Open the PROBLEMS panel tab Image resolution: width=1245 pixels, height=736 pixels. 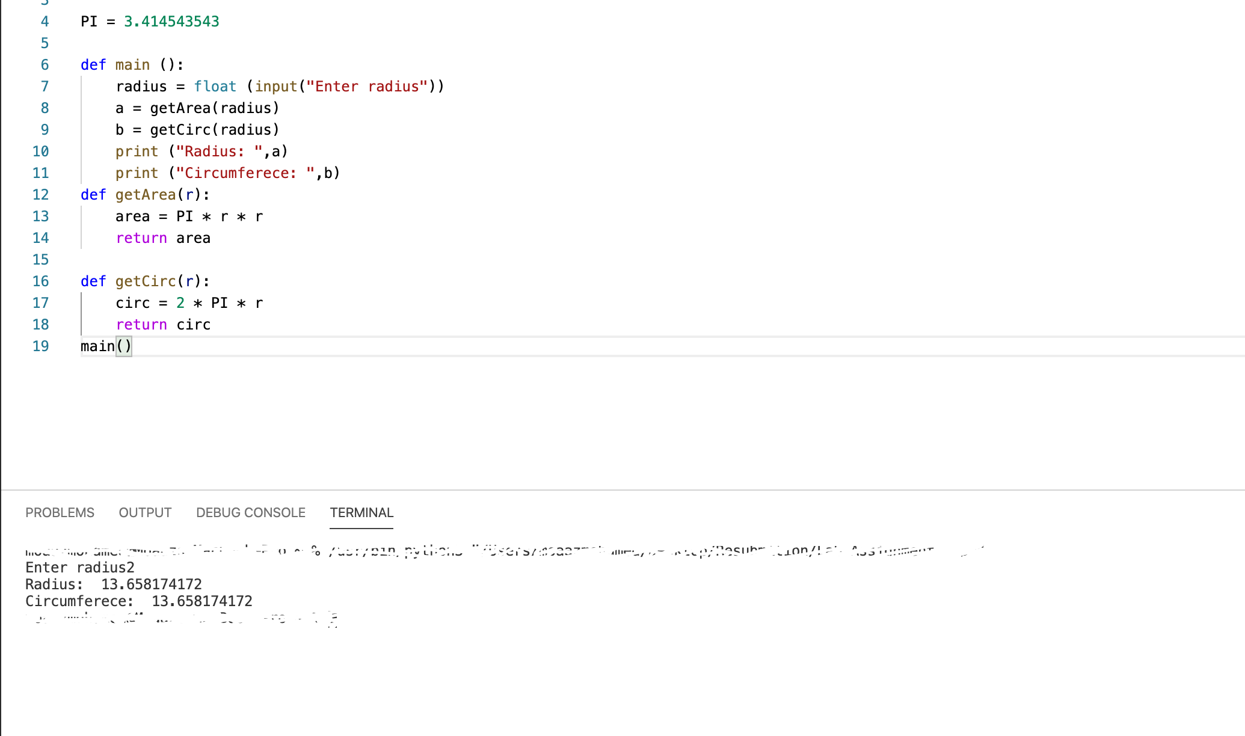click(60, 512)
